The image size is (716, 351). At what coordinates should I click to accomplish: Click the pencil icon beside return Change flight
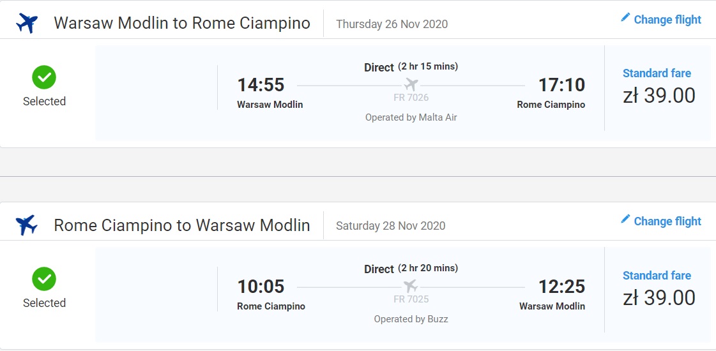coord(625,220)
